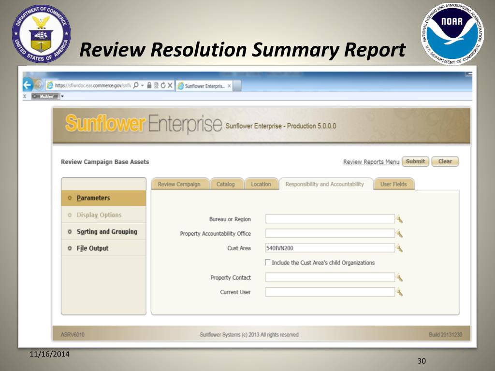The image size is (495, 371).
Task: Click the Cust Area field containing 540IVN200
Action: pos(330,248)
